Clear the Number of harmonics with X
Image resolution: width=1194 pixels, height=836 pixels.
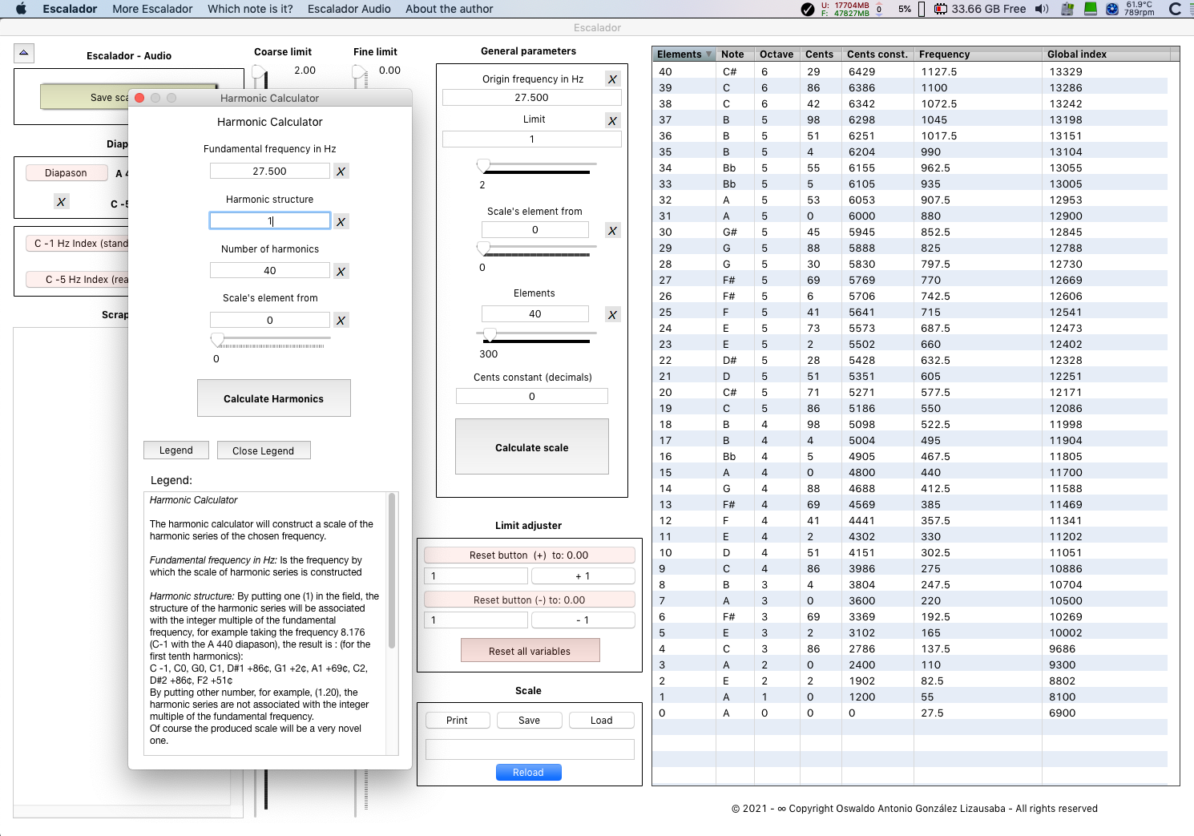pyautogui.click(x=341, y=272)
